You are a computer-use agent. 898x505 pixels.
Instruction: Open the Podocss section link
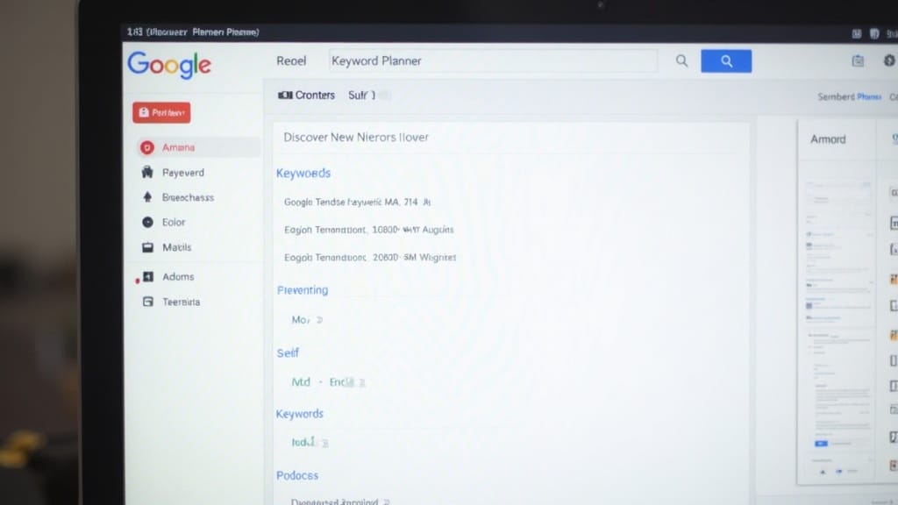coord(297,476)
